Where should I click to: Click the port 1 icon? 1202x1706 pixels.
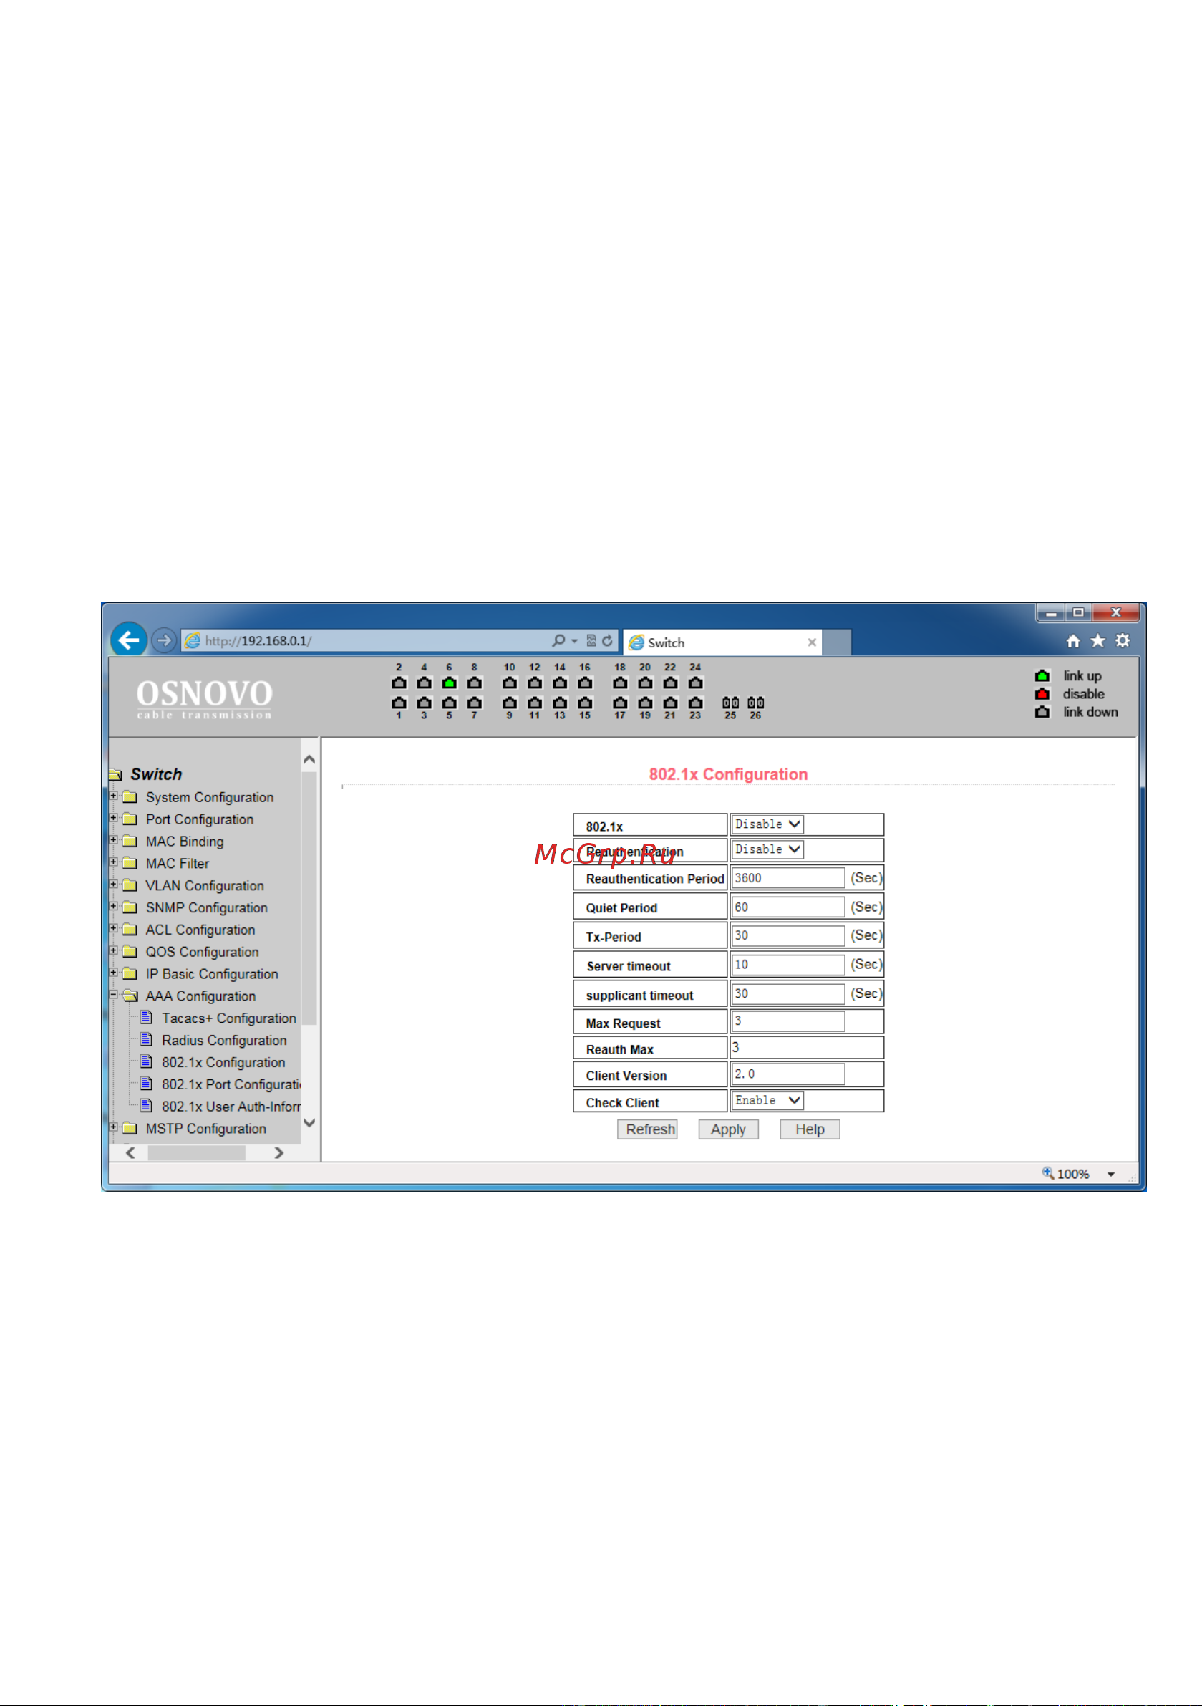pyautogui.click(x=399, y=702)
